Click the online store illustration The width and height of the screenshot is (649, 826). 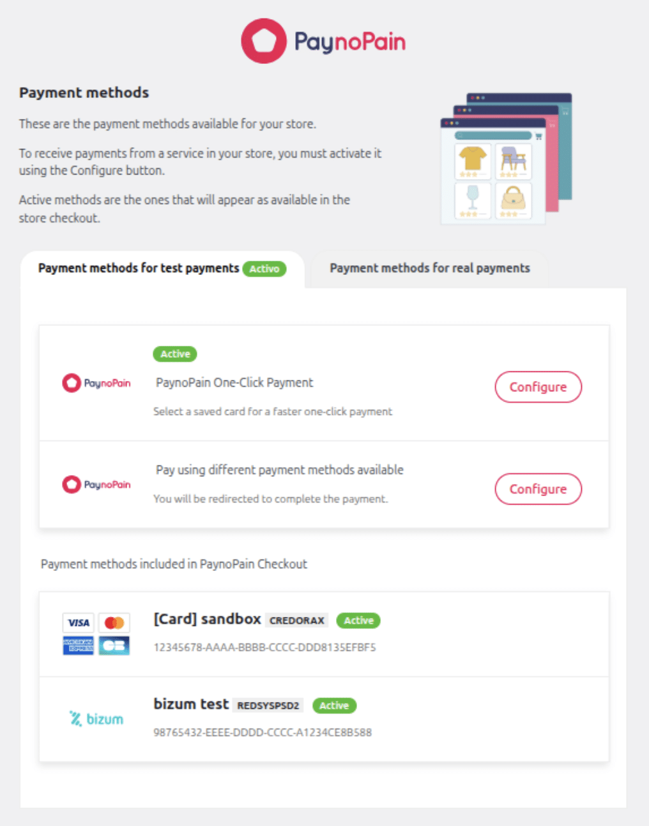(x=506, y=159)
